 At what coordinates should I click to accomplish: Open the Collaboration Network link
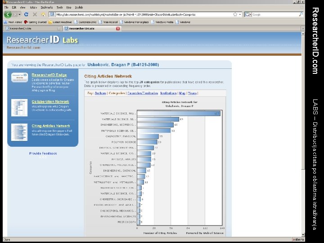(50, 101)
